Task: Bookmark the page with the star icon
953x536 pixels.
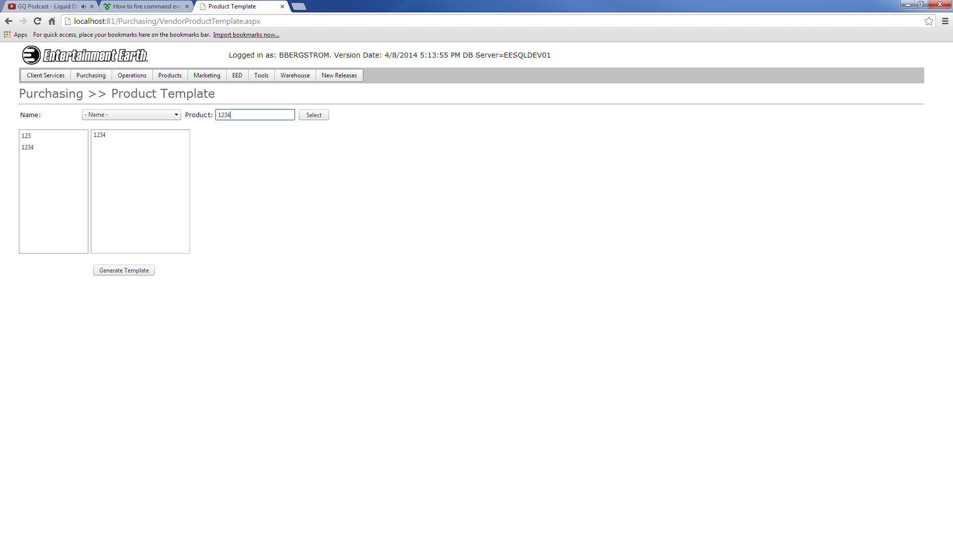Action: (929, 21)
